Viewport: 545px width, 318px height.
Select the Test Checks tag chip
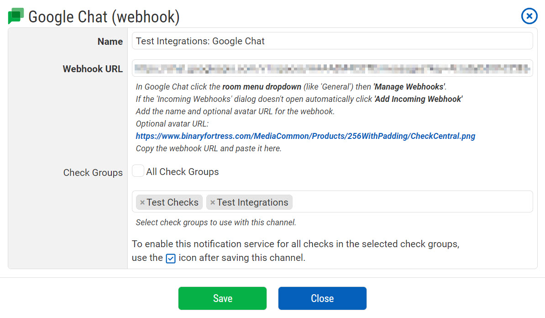tap(173, 202)
